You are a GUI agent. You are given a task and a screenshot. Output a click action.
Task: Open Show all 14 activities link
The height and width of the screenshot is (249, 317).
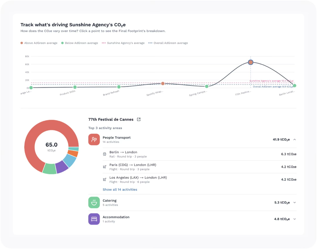click(120, 189)
